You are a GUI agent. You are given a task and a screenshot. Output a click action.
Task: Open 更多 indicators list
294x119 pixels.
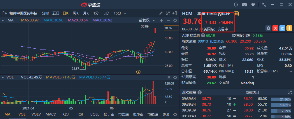point(166,115)
